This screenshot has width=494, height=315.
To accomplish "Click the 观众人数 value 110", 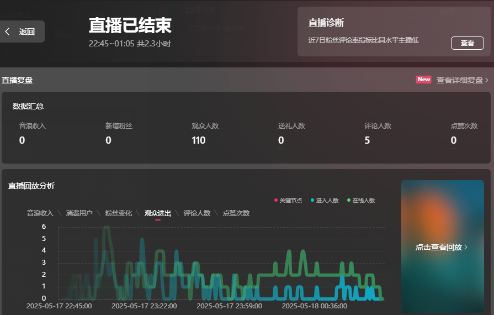I will pyautogui.click(x=199, y=140).
